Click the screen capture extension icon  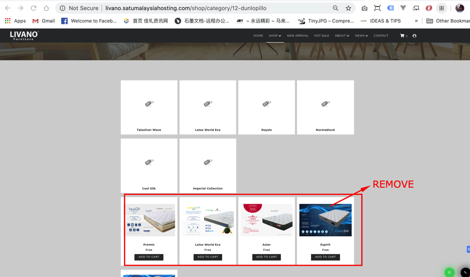click(377, 8)
